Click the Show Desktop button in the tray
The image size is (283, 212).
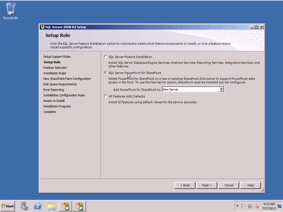pyautogui.click(x=280, y=206)
